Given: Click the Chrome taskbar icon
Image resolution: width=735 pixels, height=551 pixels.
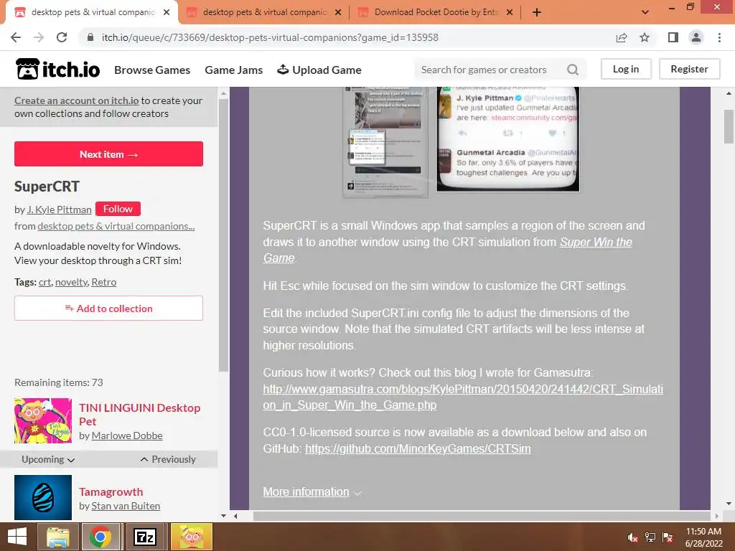Looking at the screenshot, I should [x=100, y=537].
